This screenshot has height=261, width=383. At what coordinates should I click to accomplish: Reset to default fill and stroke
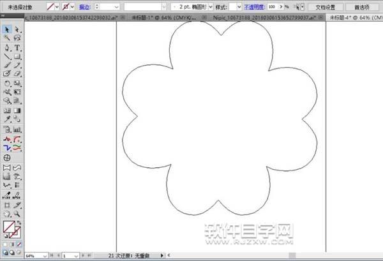(x=6, y=236)
